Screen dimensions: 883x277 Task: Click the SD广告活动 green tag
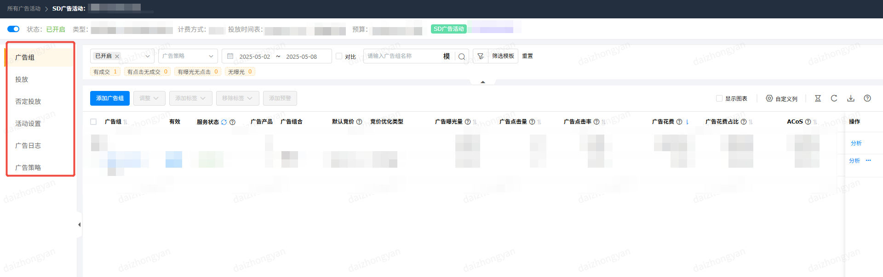pos(449,29)
